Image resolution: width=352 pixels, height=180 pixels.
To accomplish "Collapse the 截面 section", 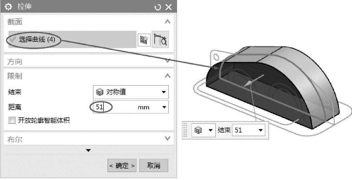I will (167, 22).
